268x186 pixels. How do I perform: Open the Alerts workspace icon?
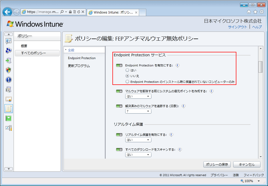9,80
